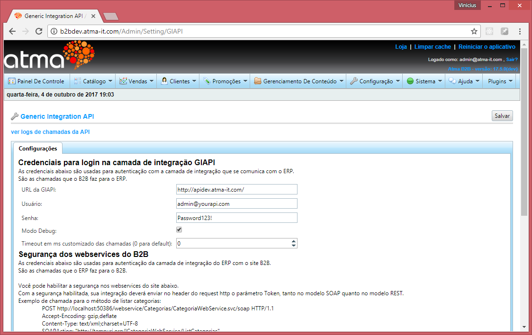
Task: Open a new browser tab
Action: pos(110,16)
